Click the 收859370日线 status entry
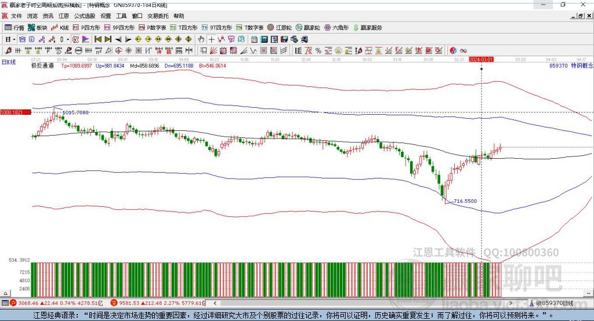 [552, 303]
